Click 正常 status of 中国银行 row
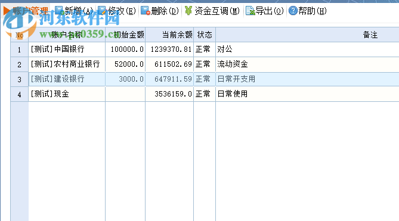This screenshot has height=221, width=399. 203,49
